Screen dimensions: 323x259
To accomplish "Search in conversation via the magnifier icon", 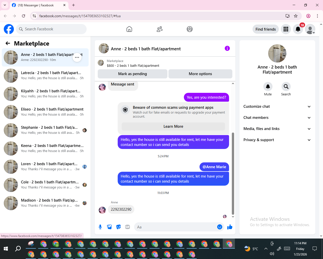I will (286, 87).
